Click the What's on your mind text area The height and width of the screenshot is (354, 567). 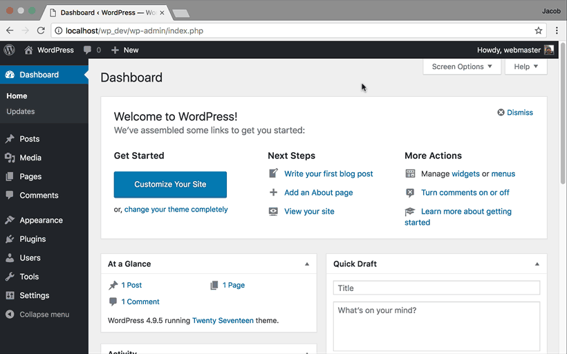pyautogui.click(x=436, y=326)
